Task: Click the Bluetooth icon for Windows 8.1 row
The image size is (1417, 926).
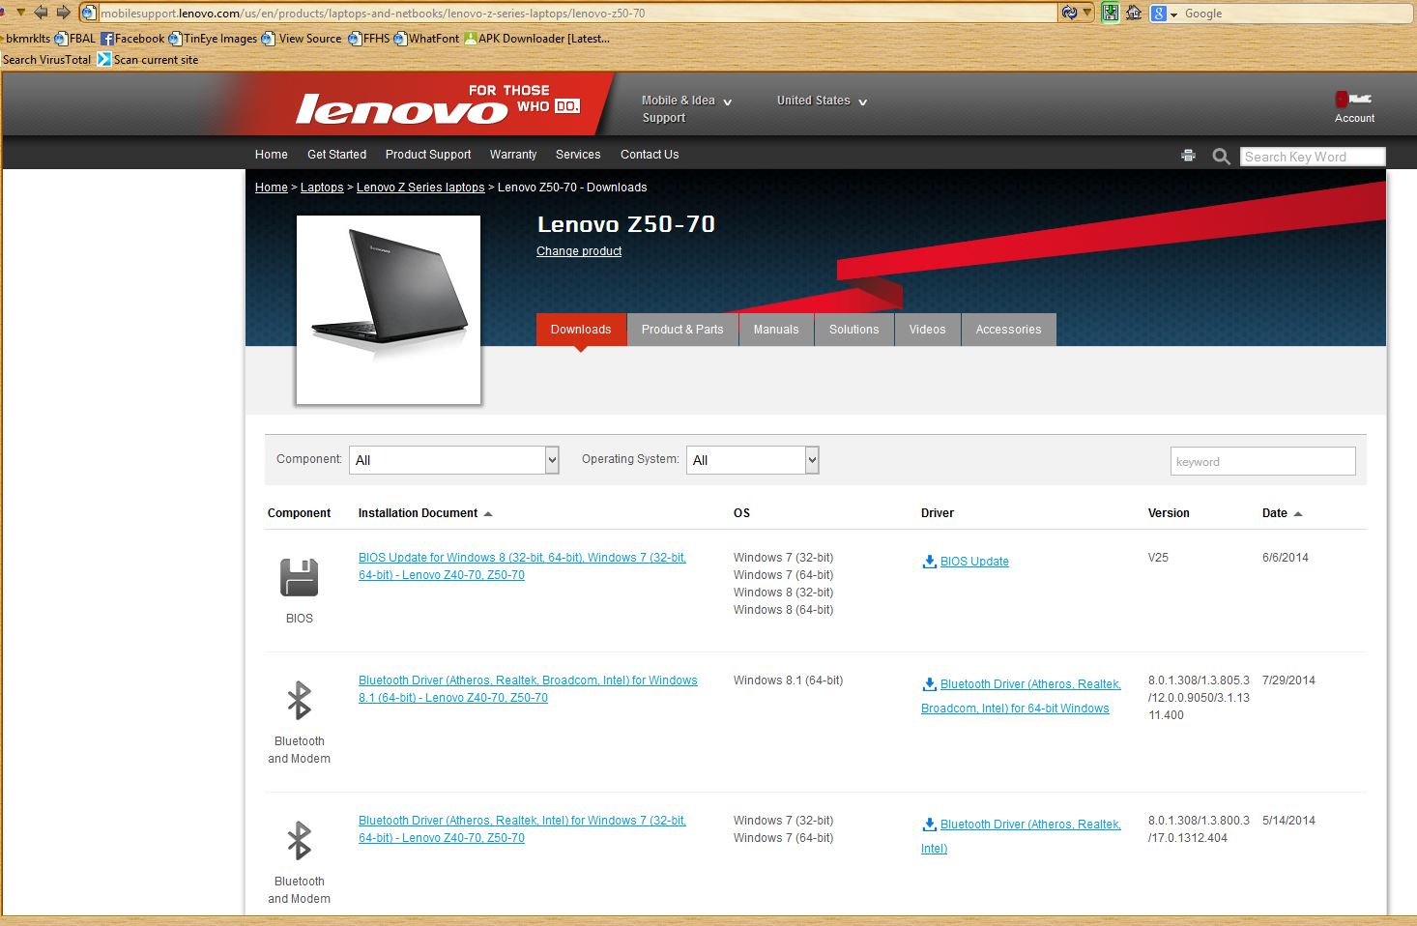Action: (x=300, y=701)
